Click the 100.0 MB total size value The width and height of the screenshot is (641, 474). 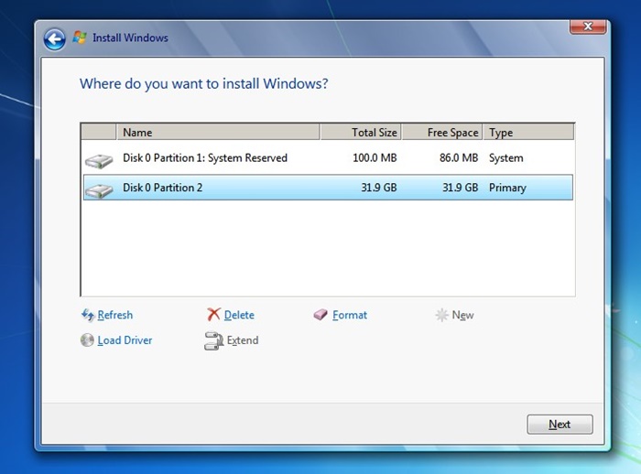(x=375, y=158)
